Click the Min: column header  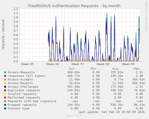(94, 69)
